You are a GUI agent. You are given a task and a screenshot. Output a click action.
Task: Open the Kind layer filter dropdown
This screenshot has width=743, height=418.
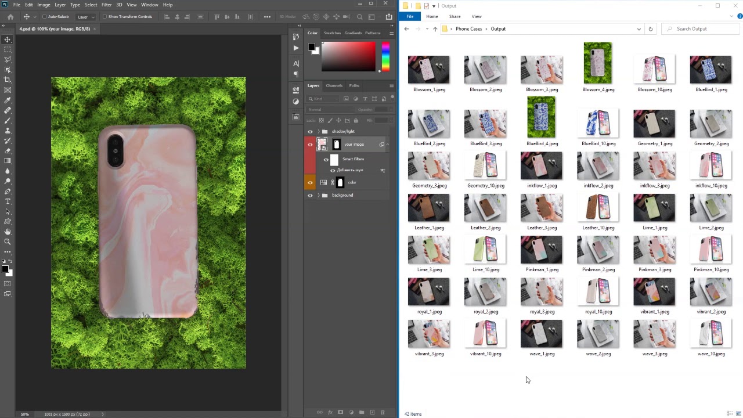click(323, 99)
